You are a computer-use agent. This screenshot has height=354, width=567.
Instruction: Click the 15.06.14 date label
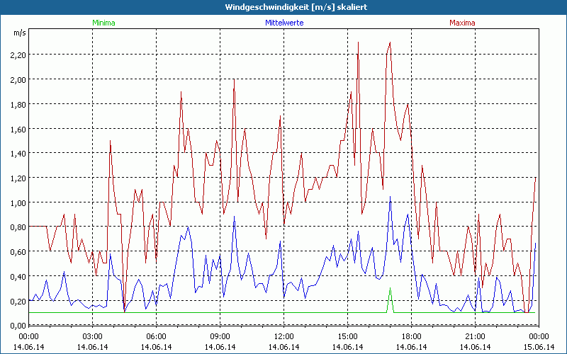point(539,347)
